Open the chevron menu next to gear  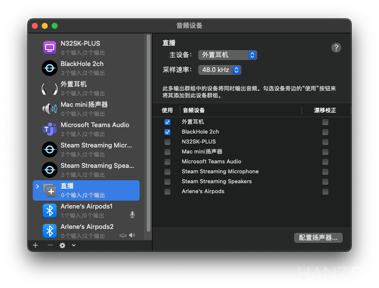(74, 245)
